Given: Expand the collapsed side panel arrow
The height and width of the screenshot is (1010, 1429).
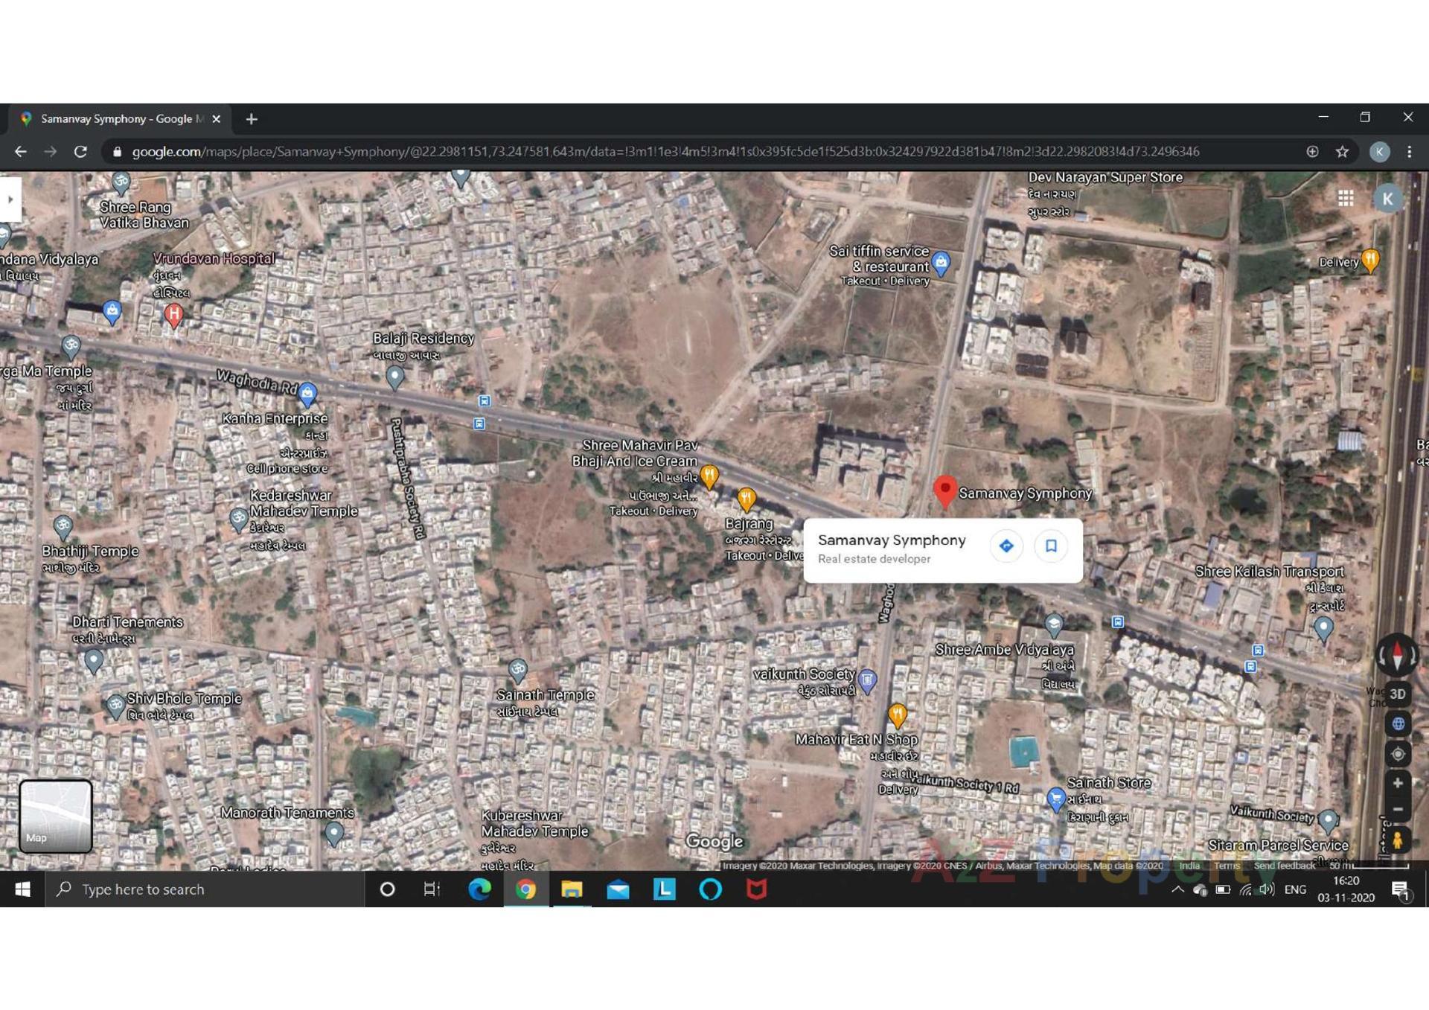Looking at the screenshot, I should pos(10,199).
